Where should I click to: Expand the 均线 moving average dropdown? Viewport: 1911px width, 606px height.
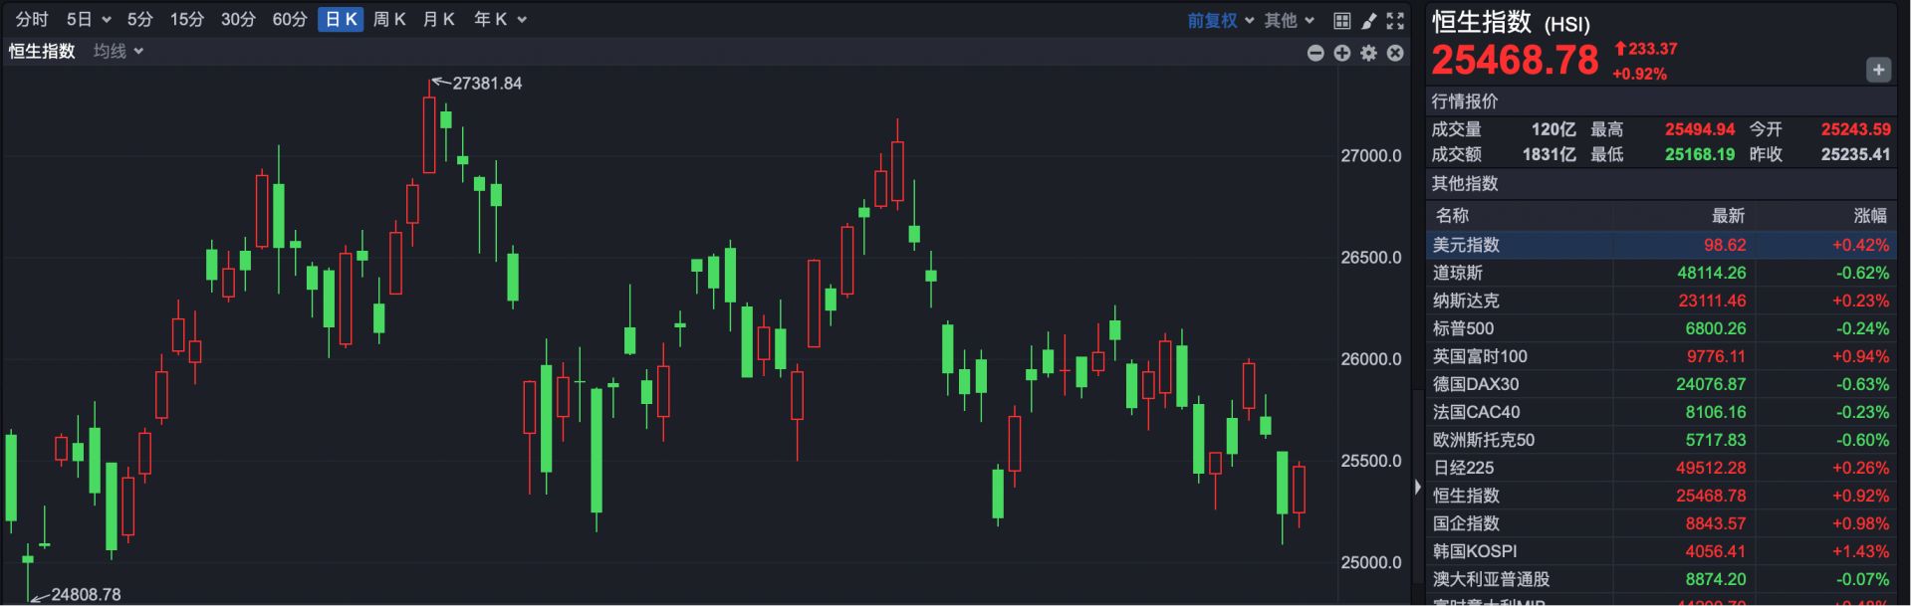119,51
